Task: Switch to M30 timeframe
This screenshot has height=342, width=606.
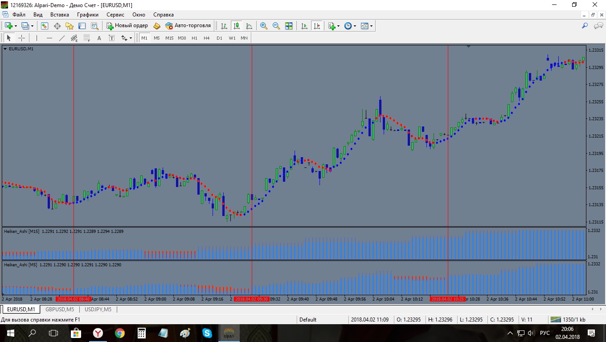Action: point(182,38)
